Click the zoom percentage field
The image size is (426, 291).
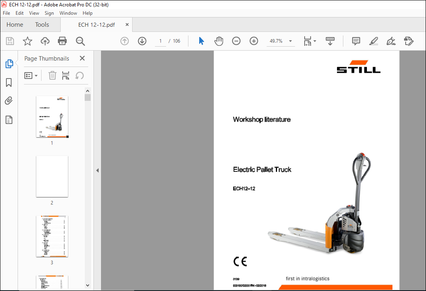(x=276, y=41)
